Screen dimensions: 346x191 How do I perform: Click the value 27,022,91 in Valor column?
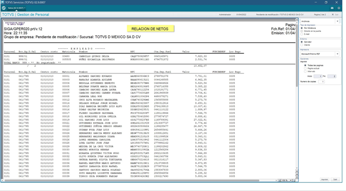pyautogui.click(x=200, y=120)
